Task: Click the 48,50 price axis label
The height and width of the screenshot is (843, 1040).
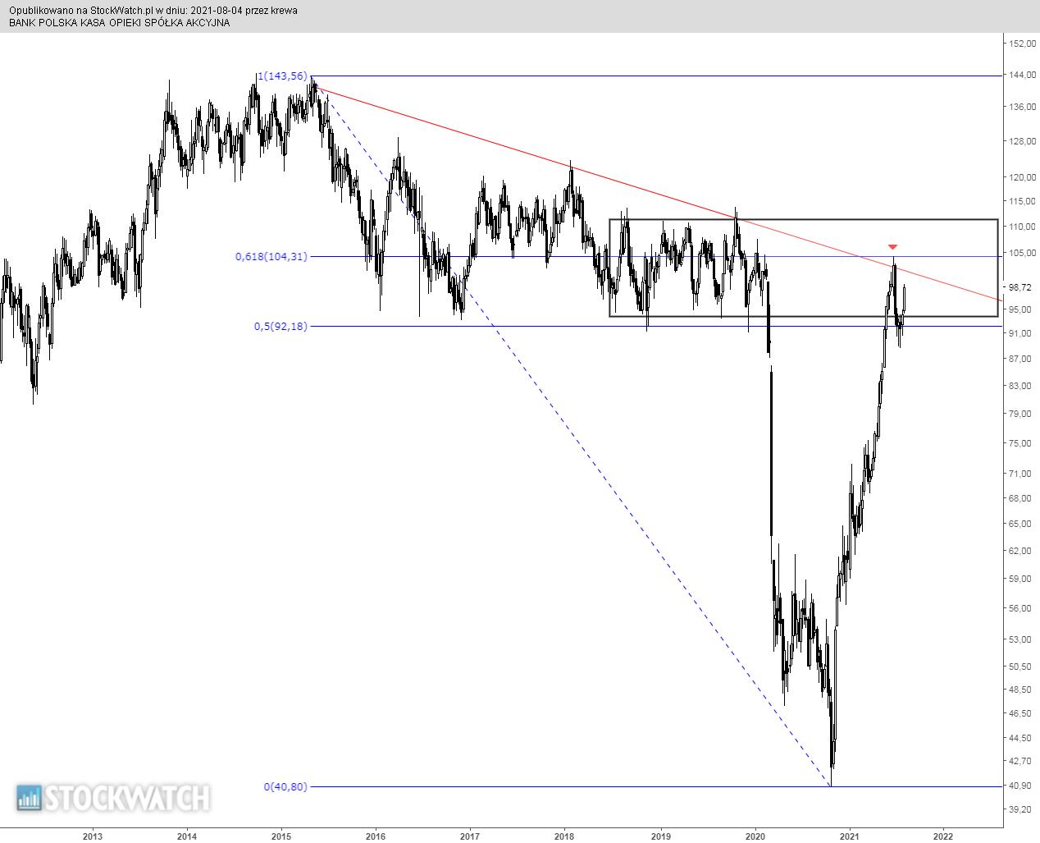Action: (1021, 690)
